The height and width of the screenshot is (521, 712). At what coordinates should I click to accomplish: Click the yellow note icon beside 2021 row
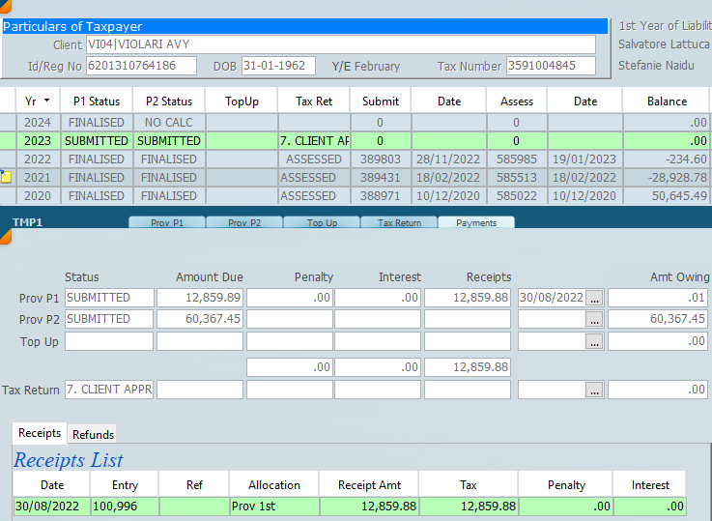pos(6,178)
